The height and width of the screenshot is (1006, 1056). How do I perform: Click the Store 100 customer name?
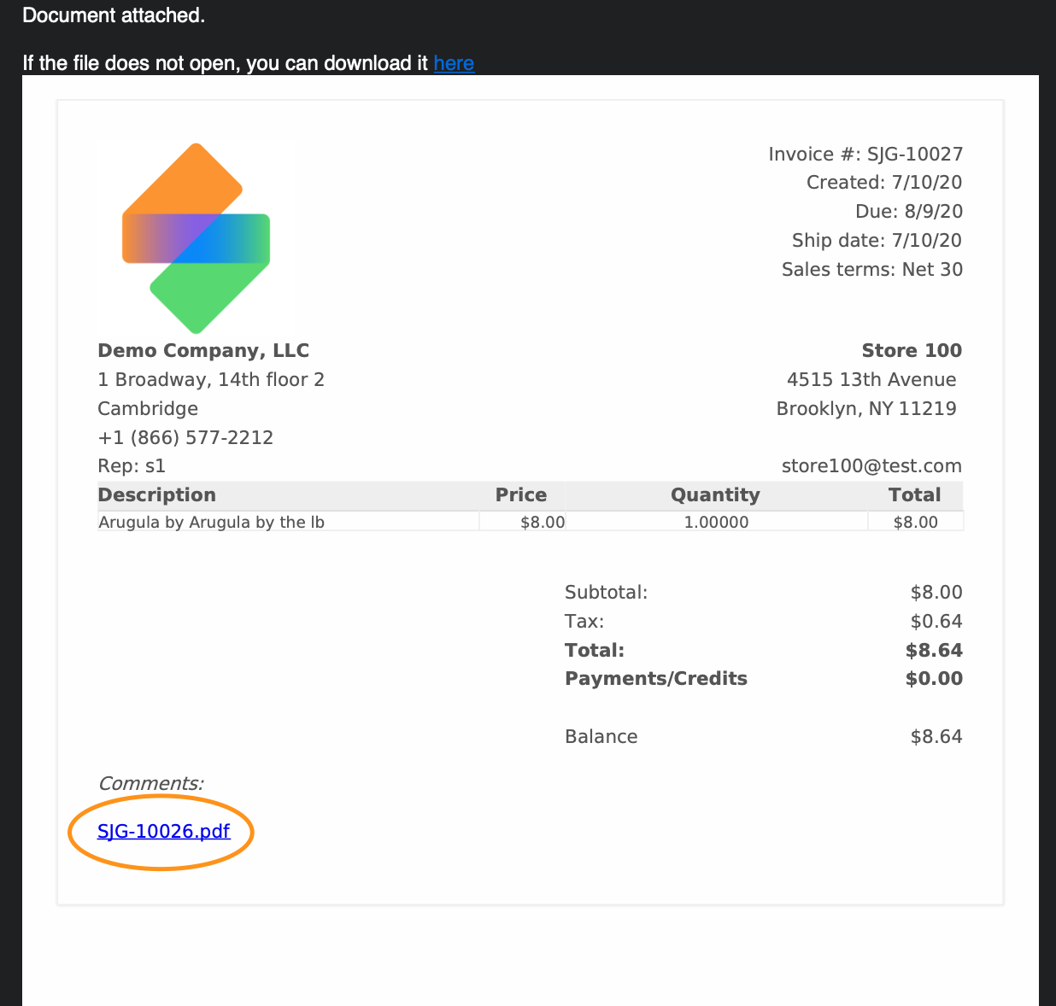click(911, 351)
